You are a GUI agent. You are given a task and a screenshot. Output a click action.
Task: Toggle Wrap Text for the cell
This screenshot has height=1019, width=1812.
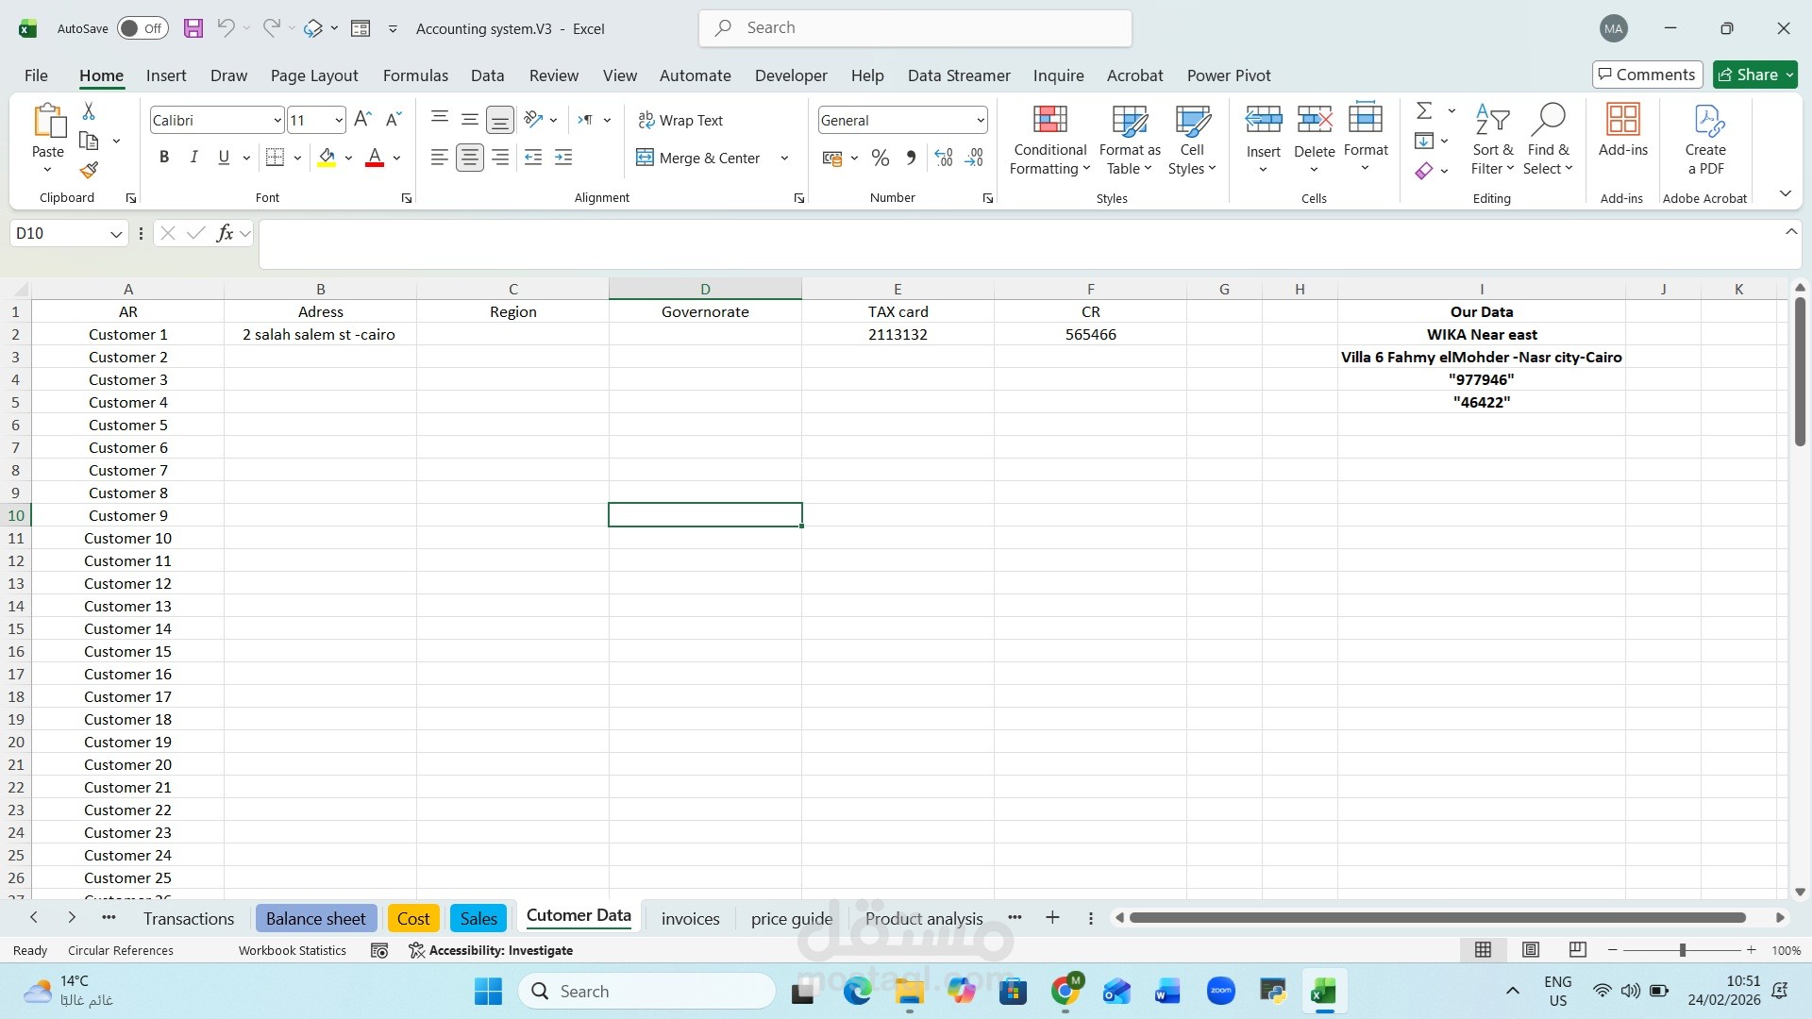click(680, 120)
